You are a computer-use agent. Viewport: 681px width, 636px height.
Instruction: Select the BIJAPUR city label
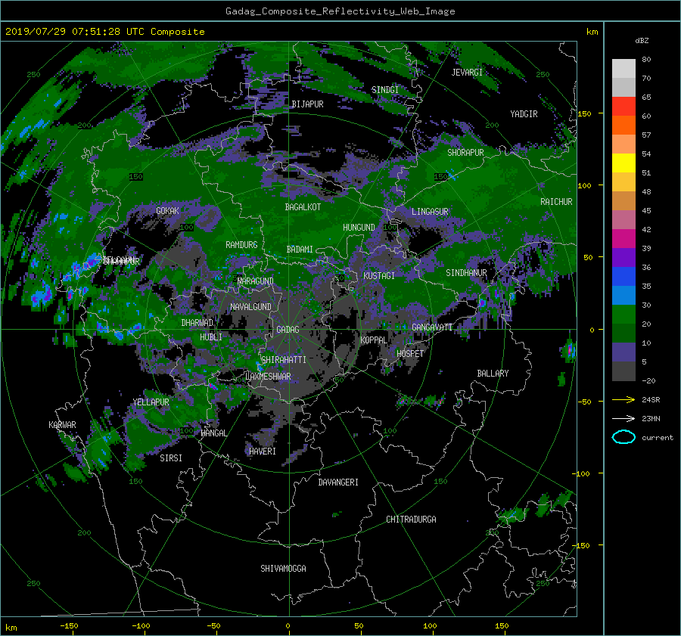pos(307,104)
